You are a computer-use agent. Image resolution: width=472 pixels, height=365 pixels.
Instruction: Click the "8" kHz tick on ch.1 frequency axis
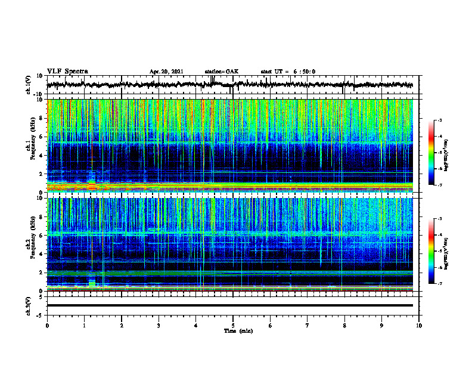point(42,119)
